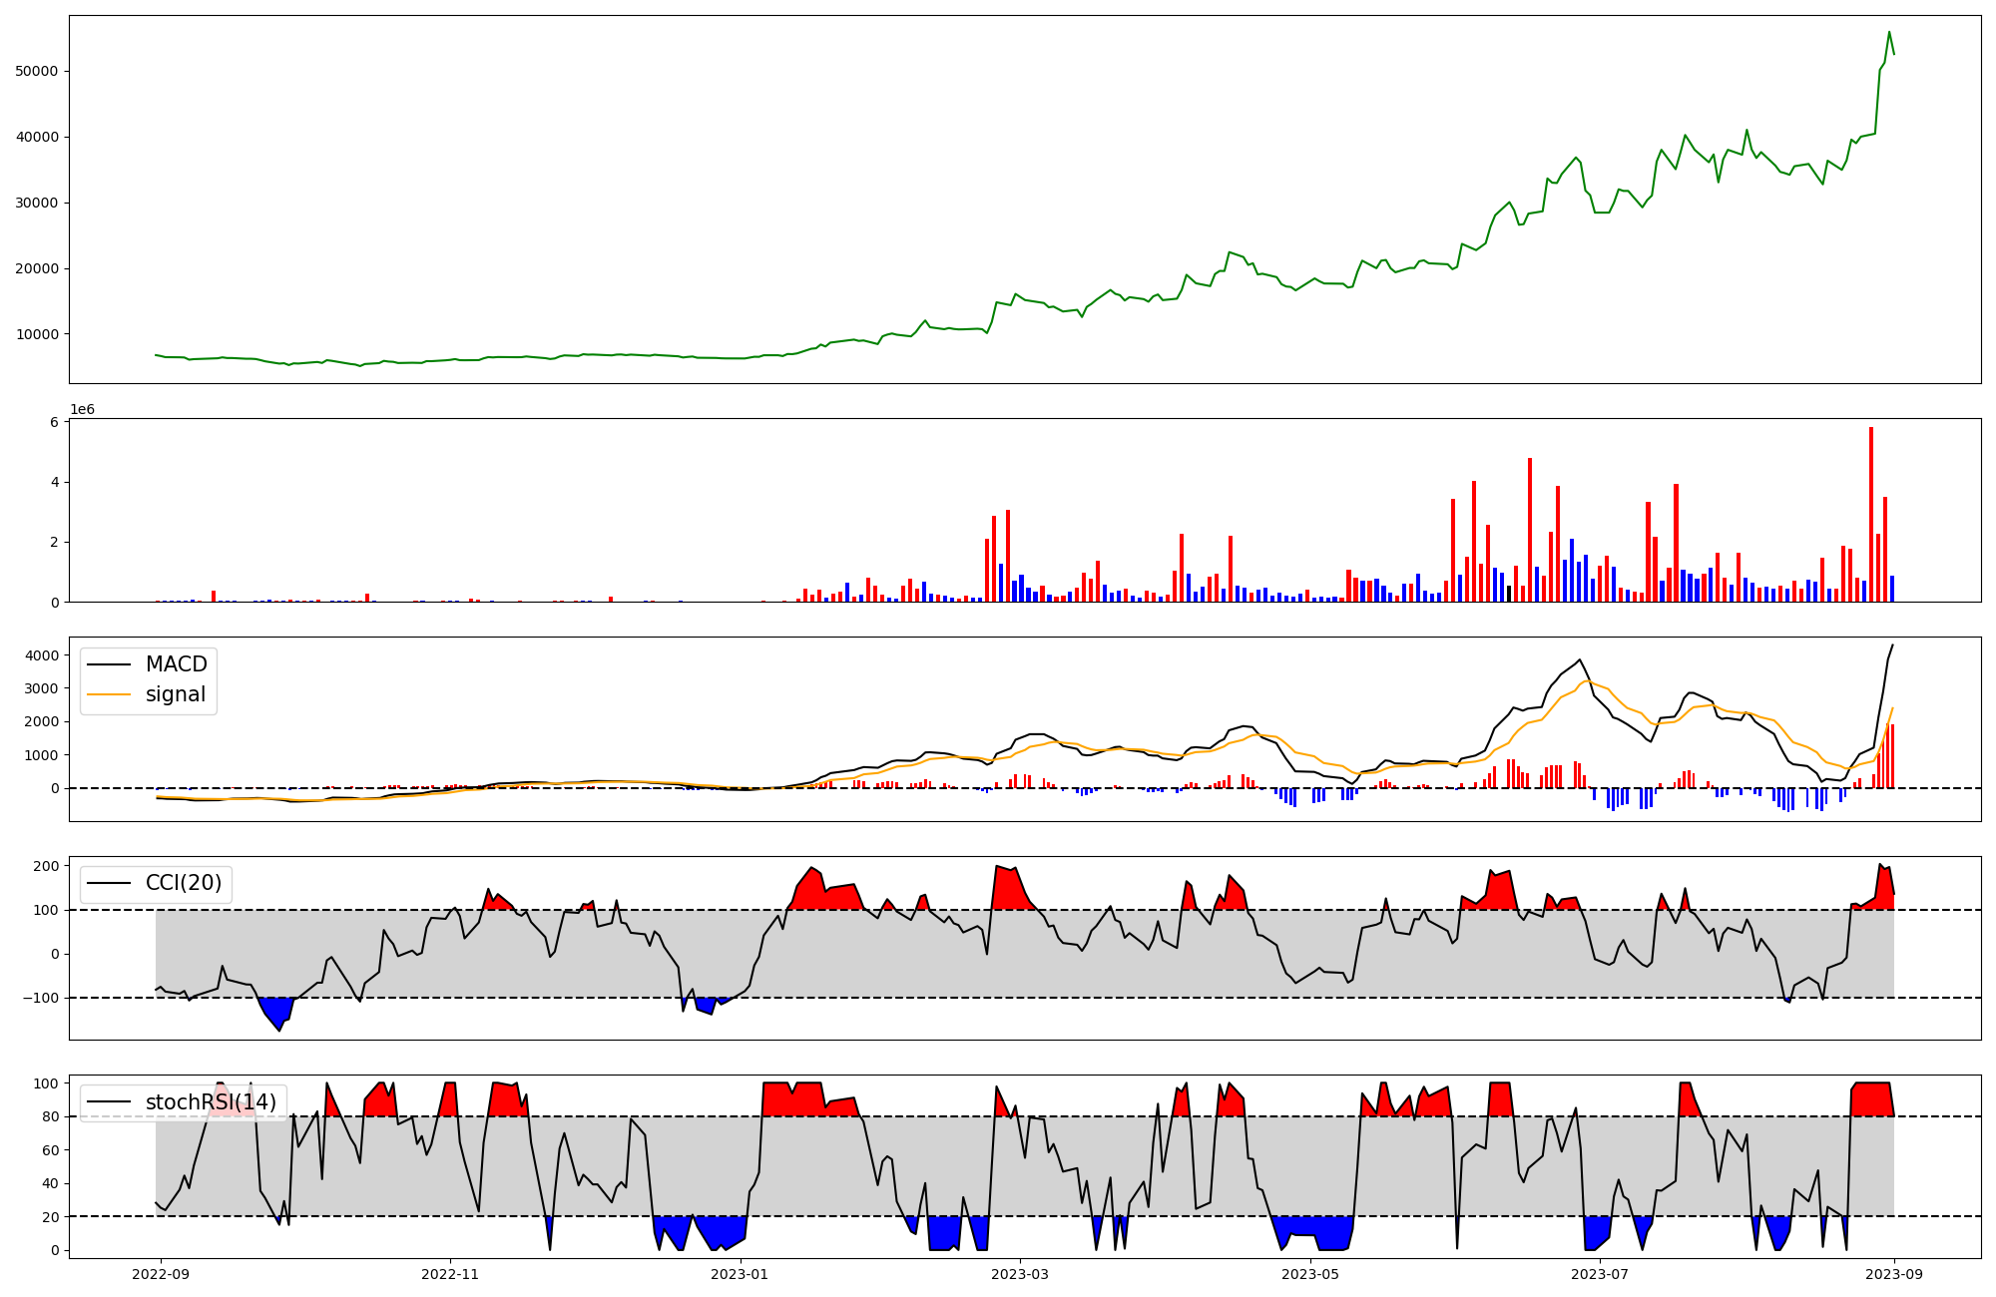Click the 10000 price axis tick label
This screenshot has height=1297, width=1996.
coord(38,334)
